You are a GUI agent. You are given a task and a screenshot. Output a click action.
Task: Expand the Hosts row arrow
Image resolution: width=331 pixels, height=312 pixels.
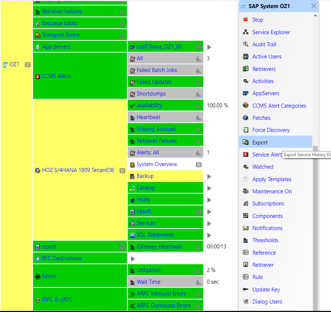[209, 200]
